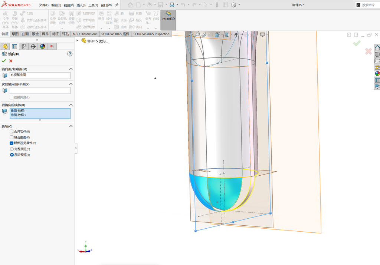Click the view orientation icon in view toolbar

[x=217, y=35]
